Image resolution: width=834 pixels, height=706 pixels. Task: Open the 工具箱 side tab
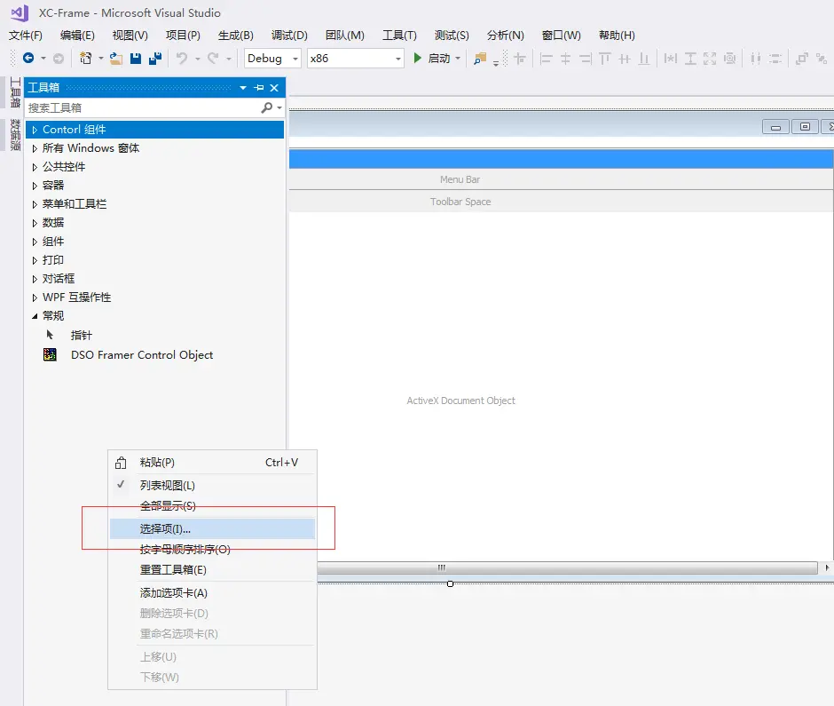[x=15, y=92]
